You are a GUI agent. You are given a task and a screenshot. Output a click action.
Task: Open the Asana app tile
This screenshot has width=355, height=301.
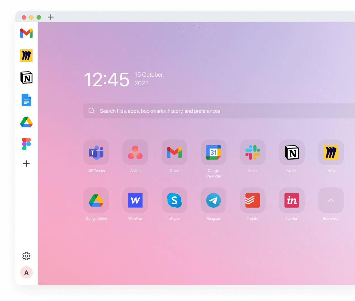(135, 152)
